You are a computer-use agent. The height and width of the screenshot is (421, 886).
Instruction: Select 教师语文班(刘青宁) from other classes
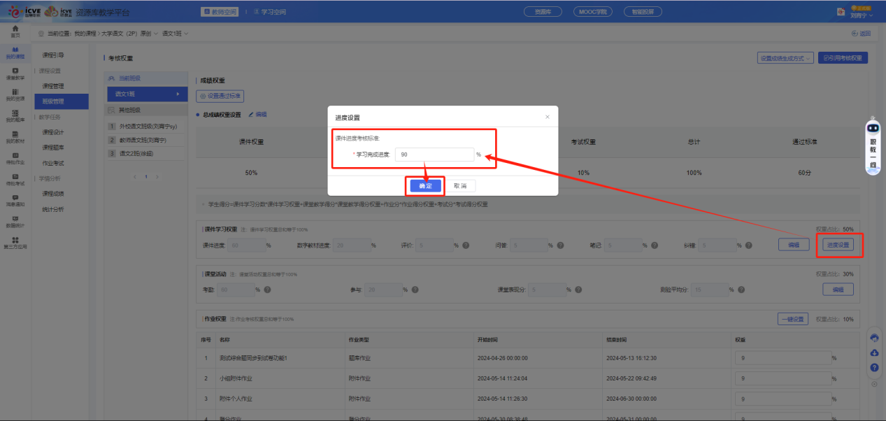click(x=148, y=140)
